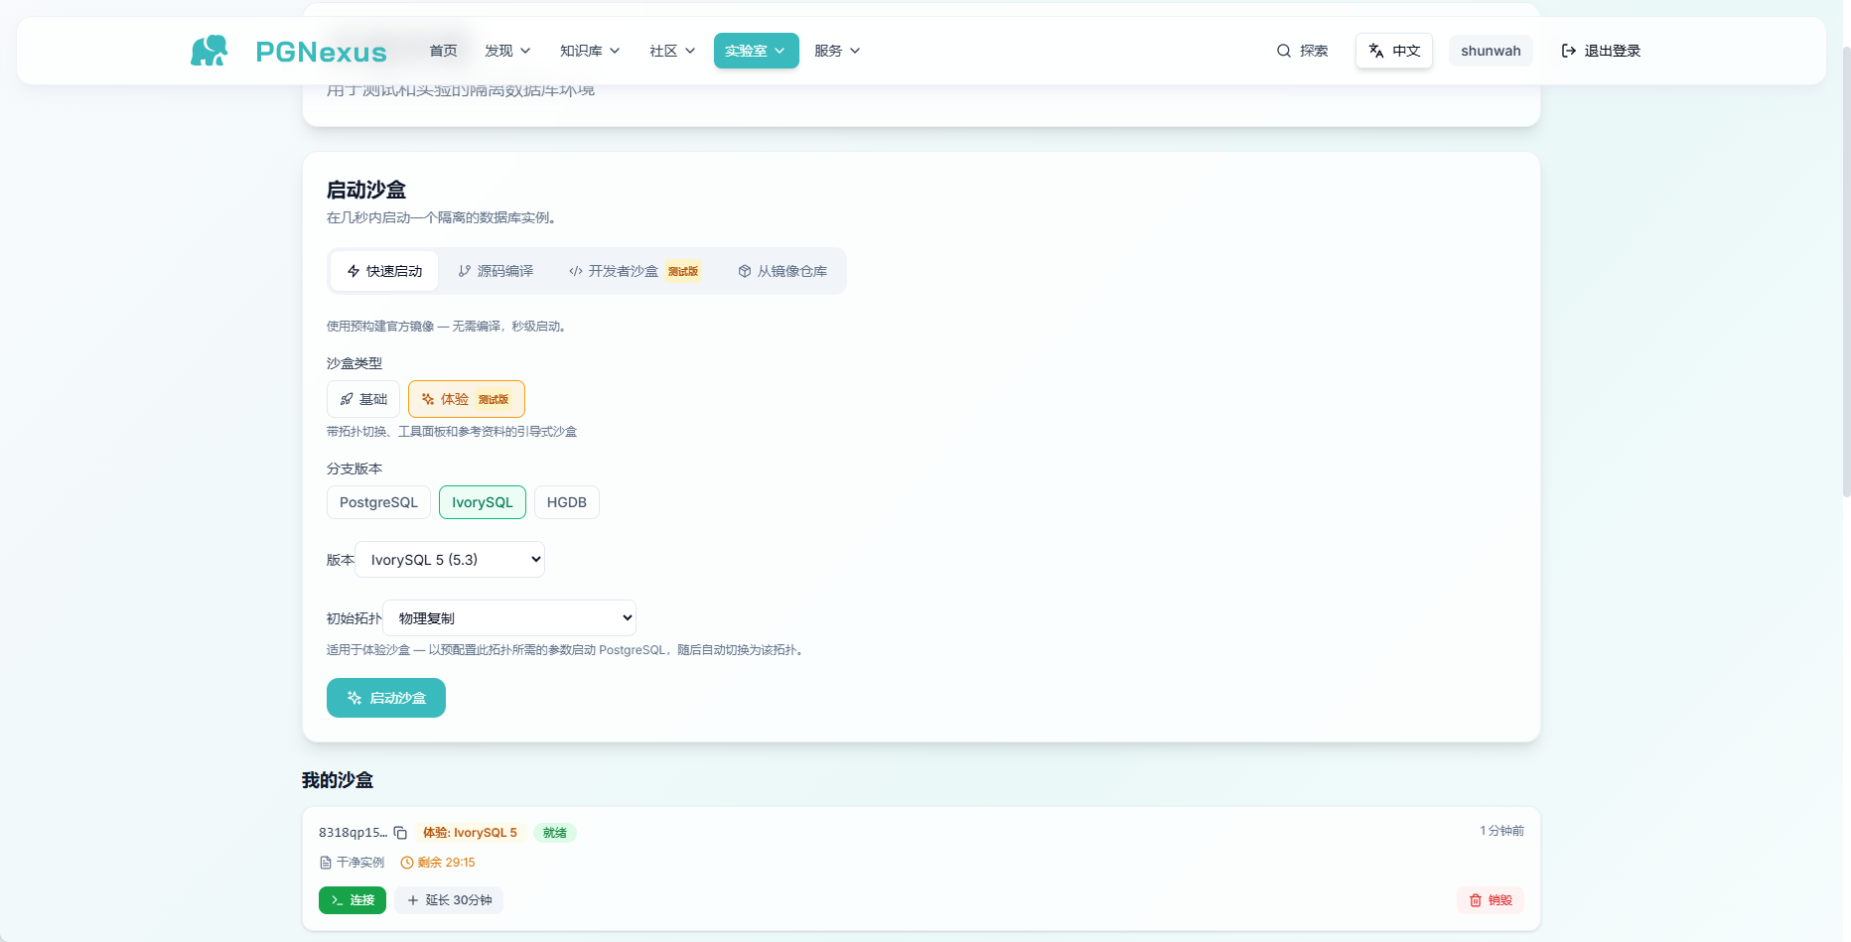1851x942 pixels.
Task: Click the 启动沙盒 launch button
Action: click(386, 698)
